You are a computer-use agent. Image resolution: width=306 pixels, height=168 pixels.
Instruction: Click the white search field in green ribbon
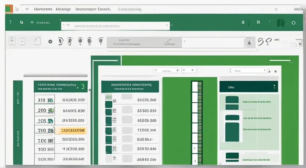click(x=115, y=26)
